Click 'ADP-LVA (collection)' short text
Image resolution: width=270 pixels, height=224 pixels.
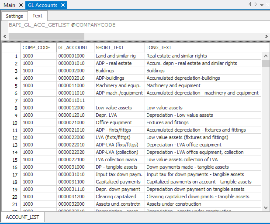click(119, 152)
